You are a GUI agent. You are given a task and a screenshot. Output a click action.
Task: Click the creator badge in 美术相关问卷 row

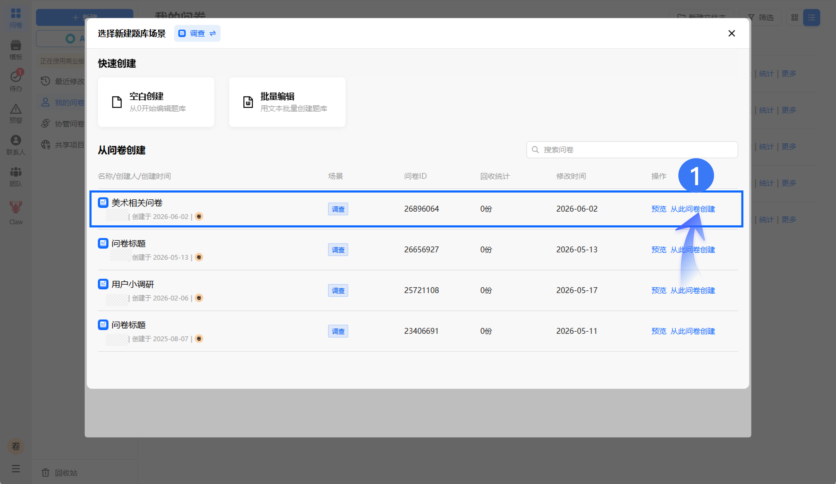pyautogui.click(x=199, y=217)
